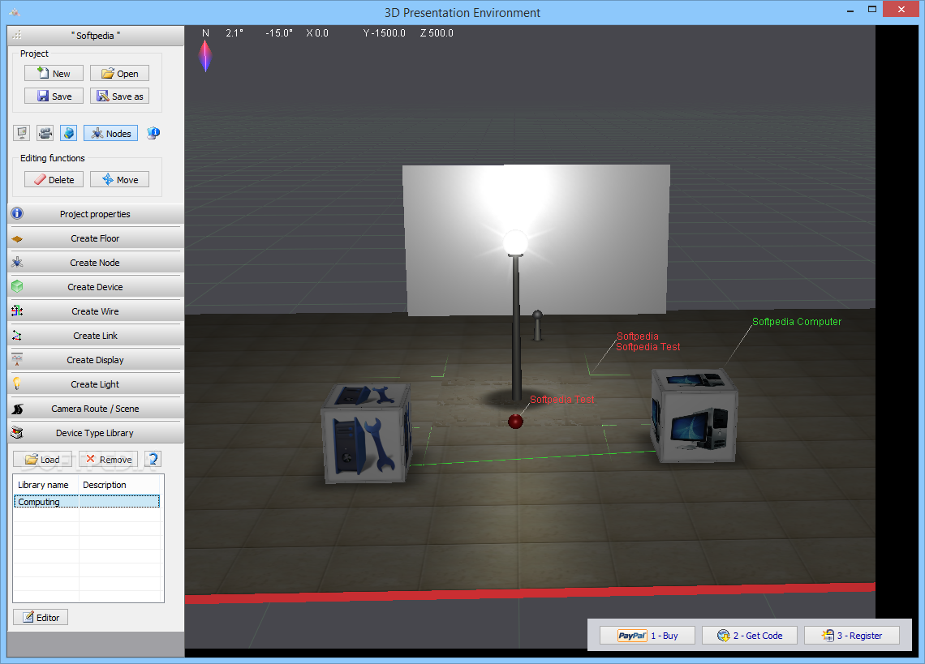Create a New project

pos(54,73)
